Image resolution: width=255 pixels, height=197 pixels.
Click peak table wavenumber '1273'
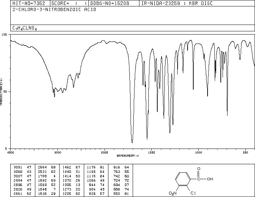pyautogui.click(x=67, y=189)
